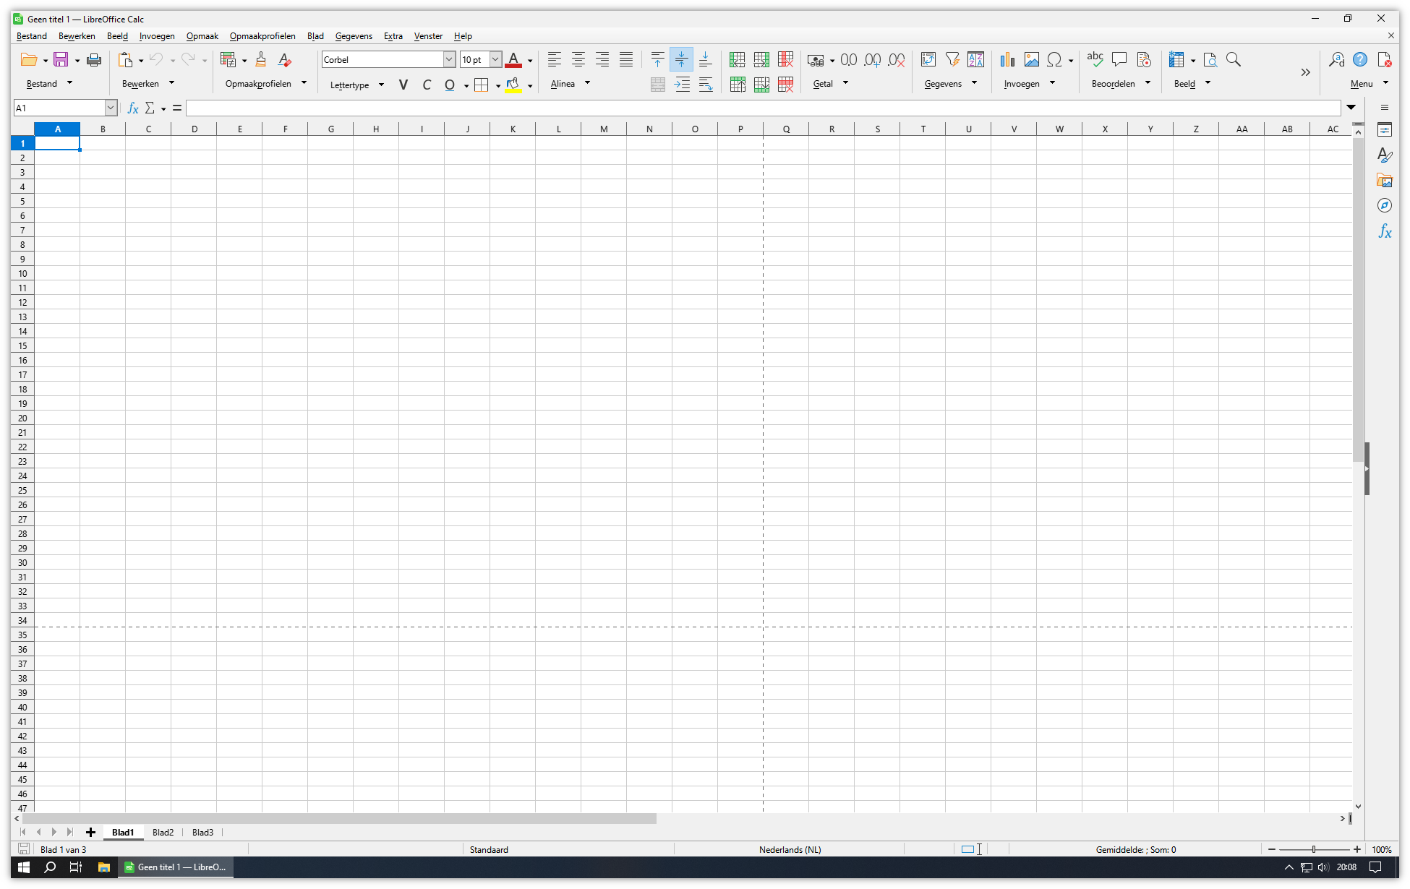The height and width of the screenshot is (889, 1410).
Task: Switch to the Blad2 sheet tab
Action: click(163, 833)
